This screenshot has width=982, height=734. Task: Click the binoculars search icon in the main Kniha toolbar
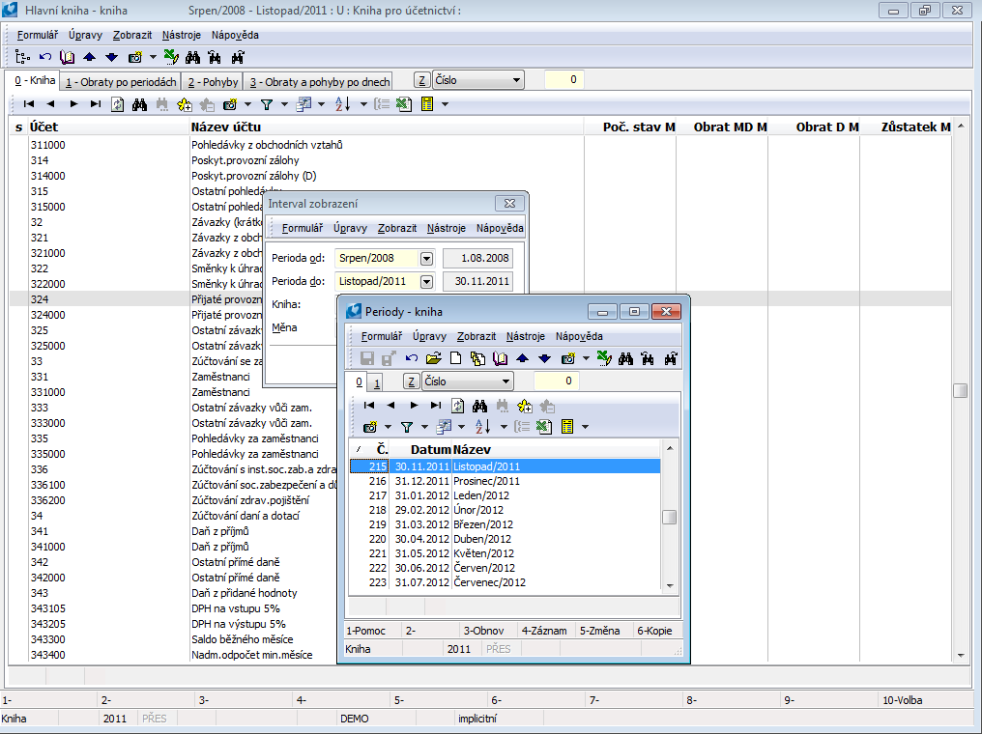pyautogui.click(x=139, y=104)
